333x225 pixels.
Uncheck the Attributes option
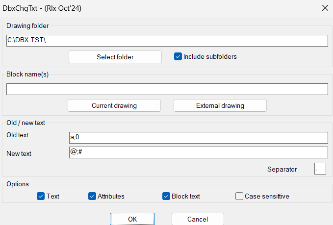(x=92, y=196)
